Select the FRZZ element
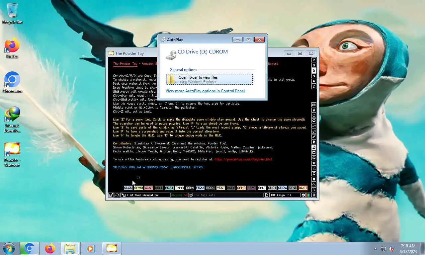 coord(200,188)
